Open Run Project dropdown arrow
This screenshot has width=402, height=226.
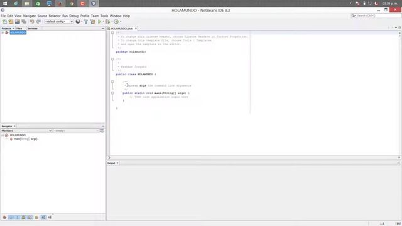tap(103, 22)
